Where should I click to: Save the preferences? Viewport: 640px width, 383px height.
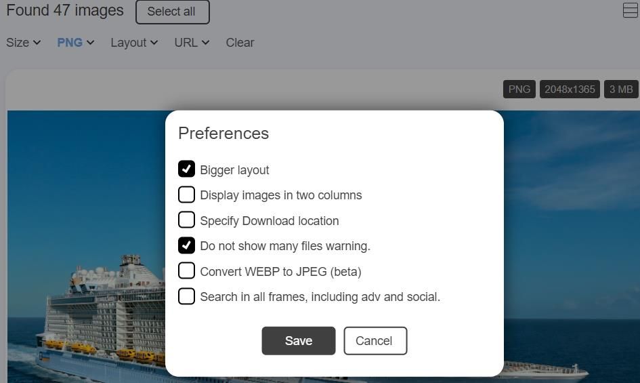click(x=298, y=340)
